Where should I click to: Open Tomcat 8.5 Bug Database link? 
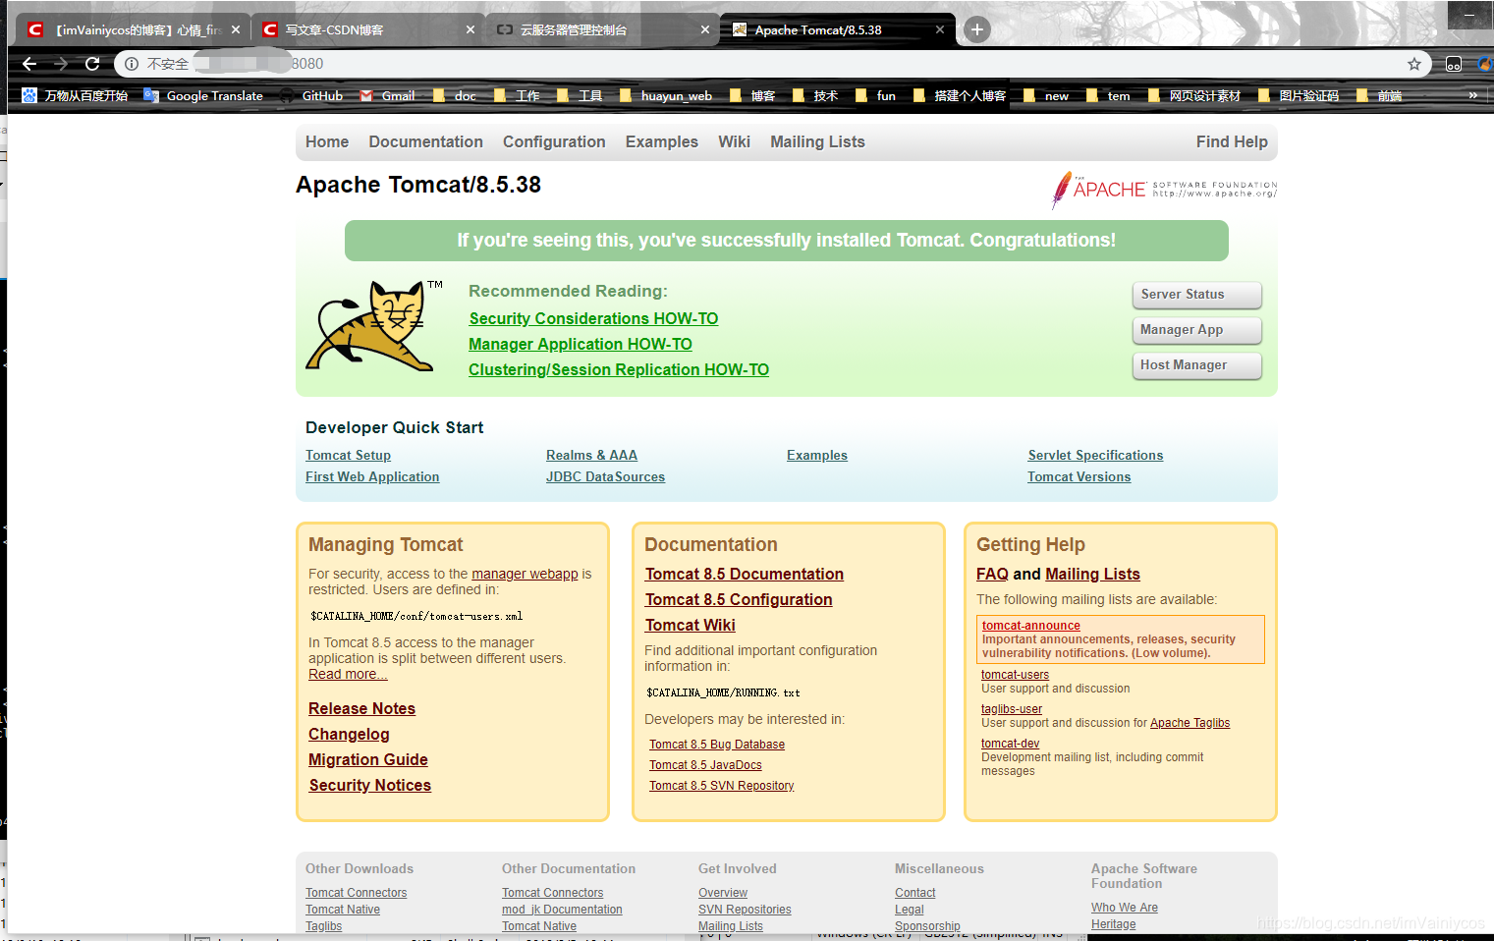(716, 745)
